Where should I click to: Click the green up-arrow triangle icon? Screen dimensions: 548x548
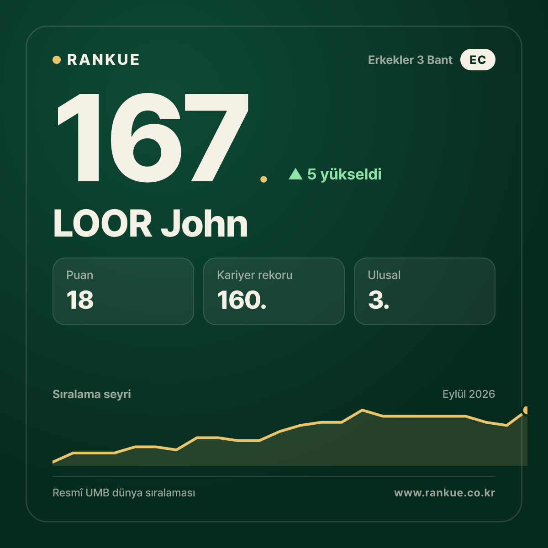(296, 174)
